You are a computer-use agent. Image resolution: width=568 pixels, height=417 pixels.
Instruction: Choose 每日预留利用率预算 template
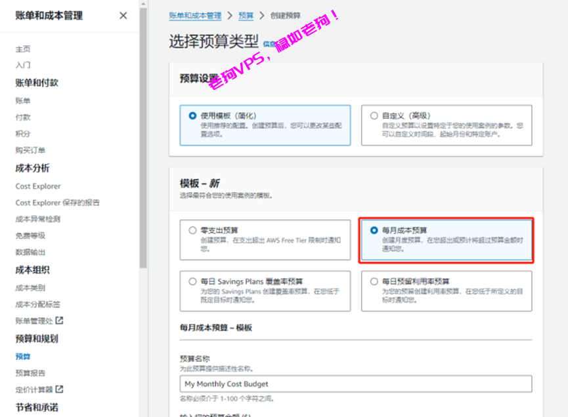pos(374,281)
